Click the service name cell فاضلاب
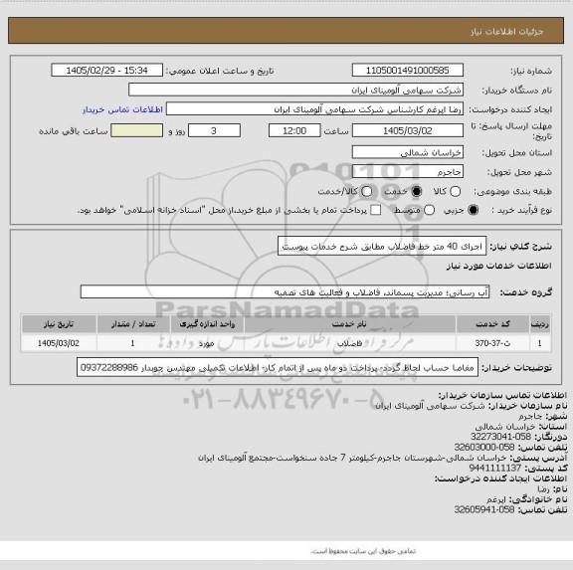Image resolution: width=573 pixels, height=570 pixels. point(350,343)
